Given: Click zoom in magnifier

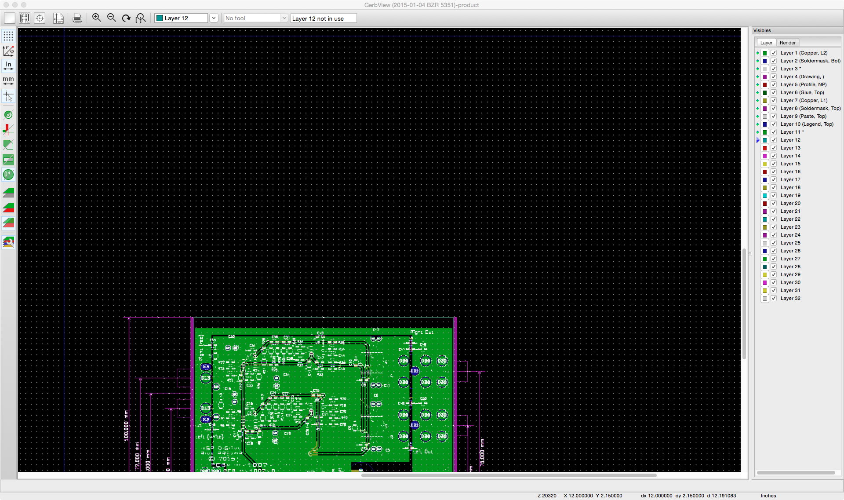Looking at the screenshot, I should click(97, 18).
